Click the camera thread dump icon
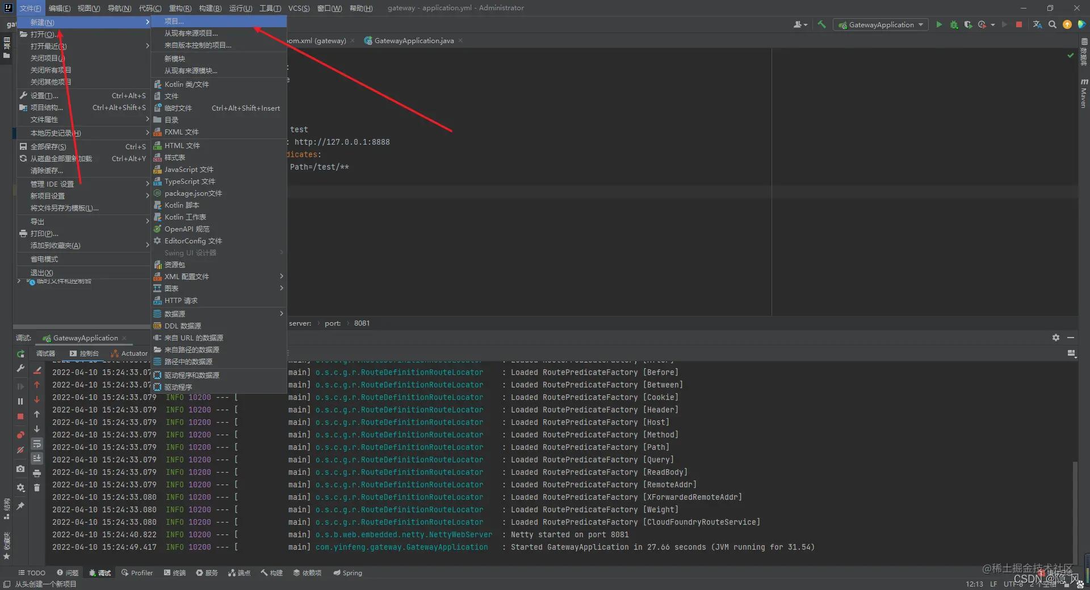 tap(20, 469)
